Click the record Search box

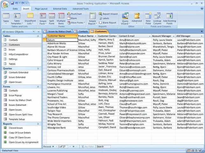(103, 146)
